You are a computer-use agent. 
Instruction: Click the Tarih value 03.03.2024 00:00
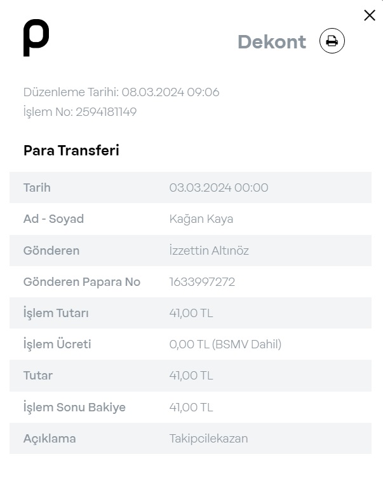tap(218, 188)
